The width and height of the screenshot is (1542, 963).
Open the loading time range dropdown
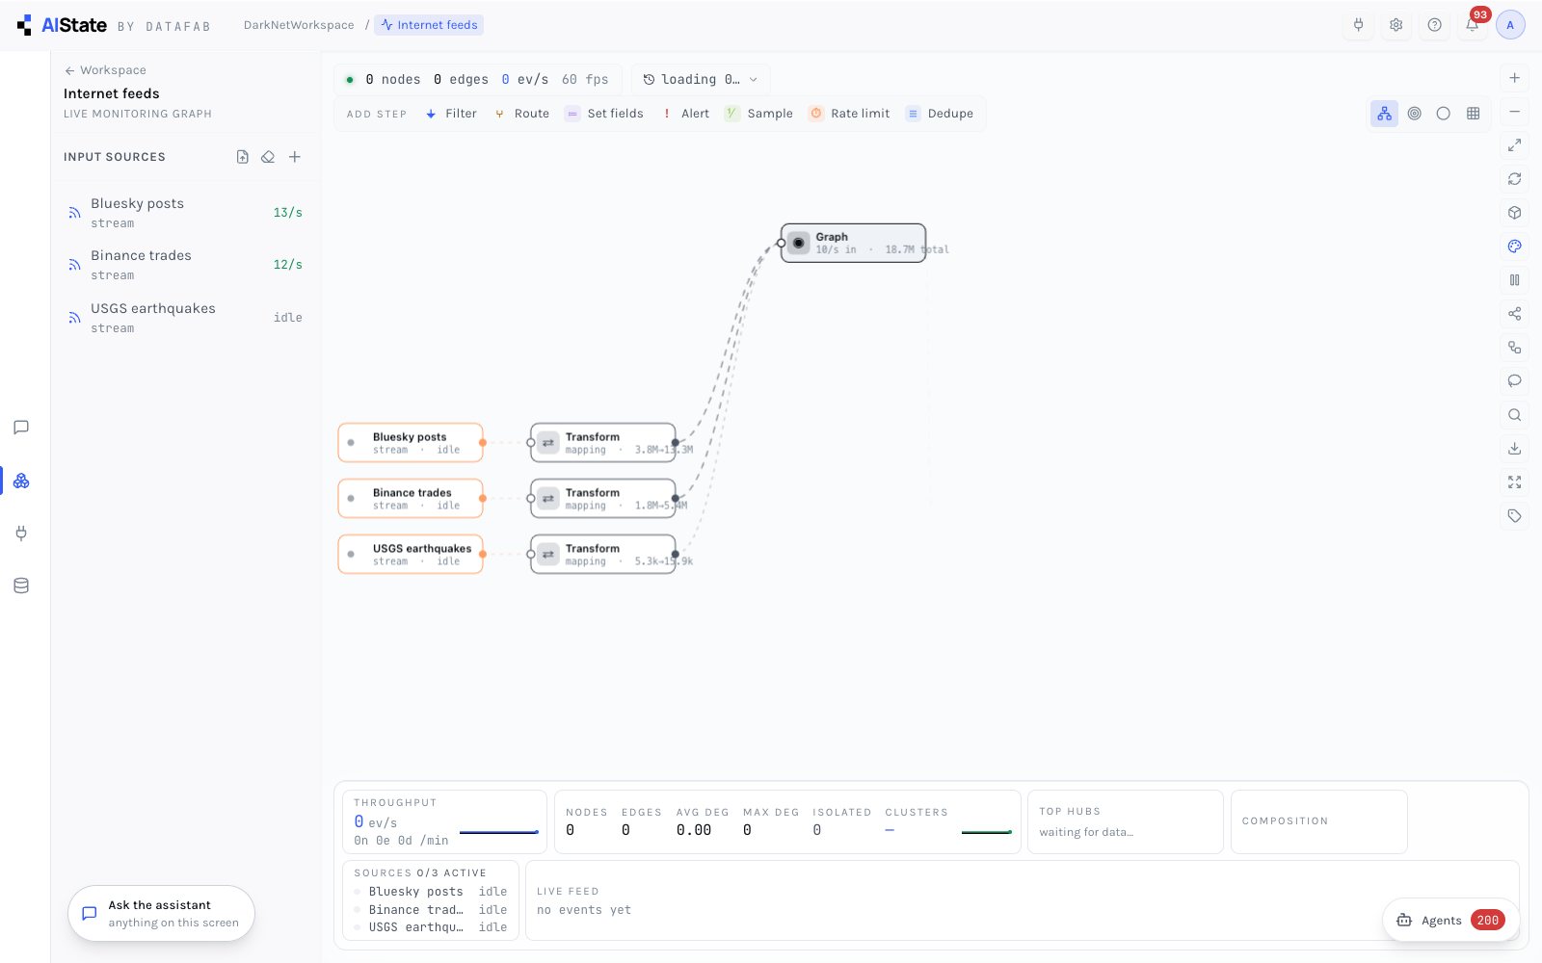pyautogui.click(x=701, y=80)
